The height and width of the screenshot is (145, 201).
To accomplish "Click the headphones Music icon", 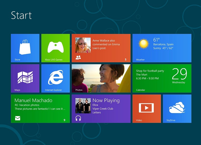I will 78,118.
